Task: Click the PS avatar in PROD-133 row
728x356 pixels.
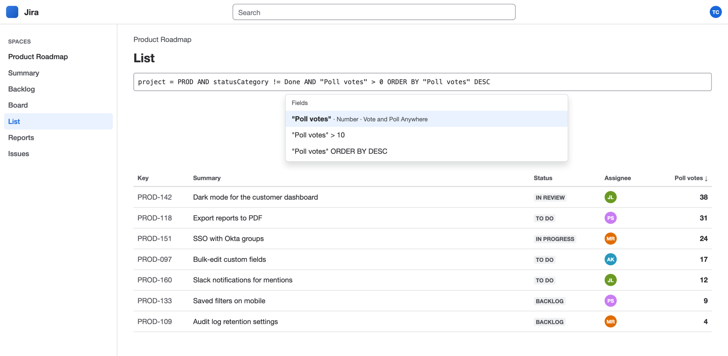Action: click(x=610, y=301)
